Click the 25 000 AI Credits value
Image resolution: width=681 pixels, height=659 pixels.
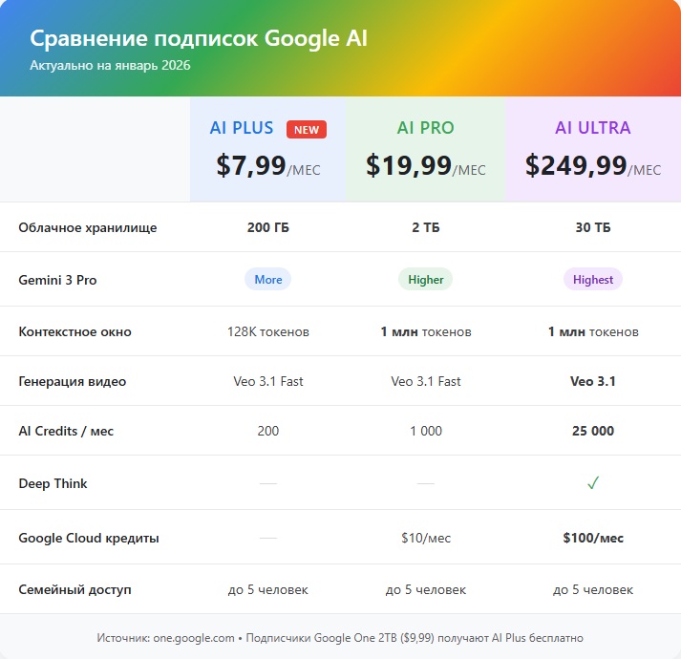click(x=593, y=431)
